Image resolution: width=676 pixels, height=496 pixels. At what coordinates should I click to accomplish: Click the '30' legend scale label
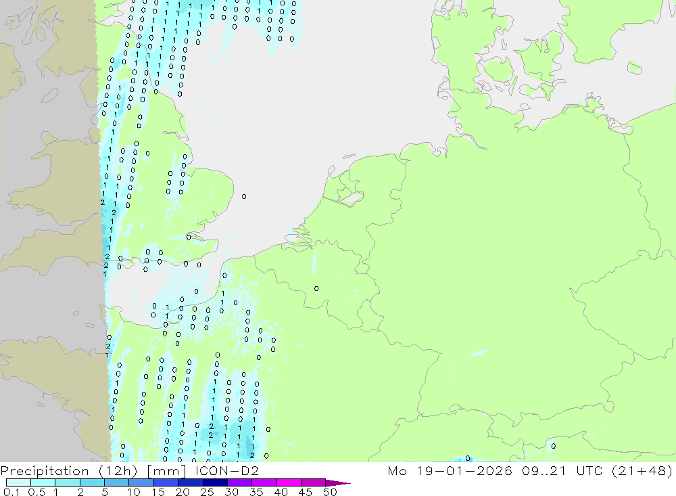tap(231, 492)
